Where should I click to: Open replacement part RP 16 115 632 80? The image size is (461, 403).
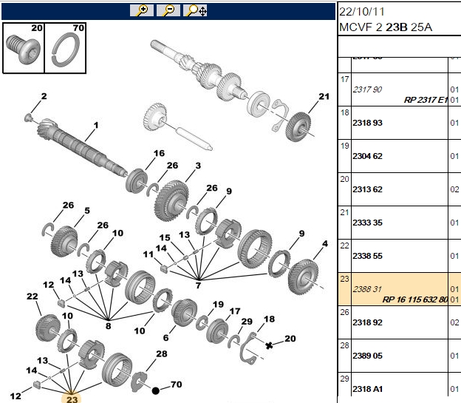(415, 299)
